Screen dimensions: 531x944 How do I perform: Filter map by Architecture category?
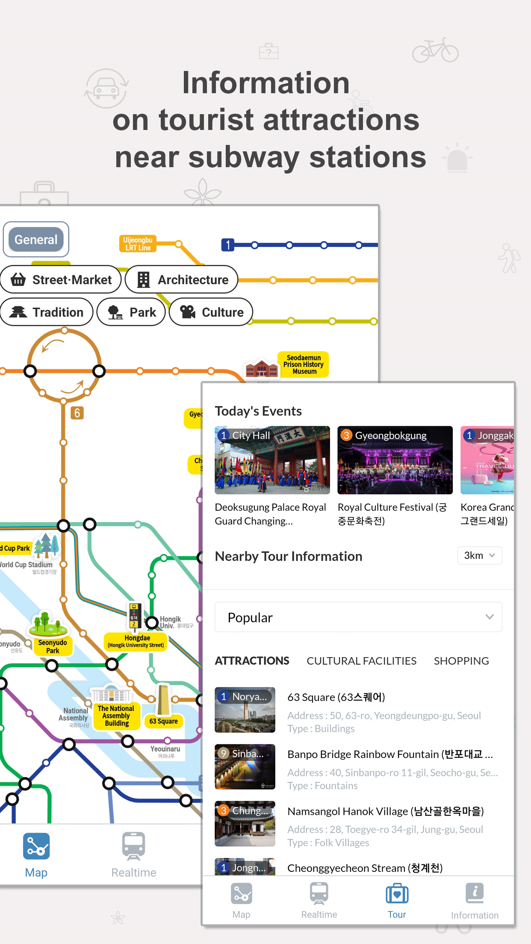[182, 280]
